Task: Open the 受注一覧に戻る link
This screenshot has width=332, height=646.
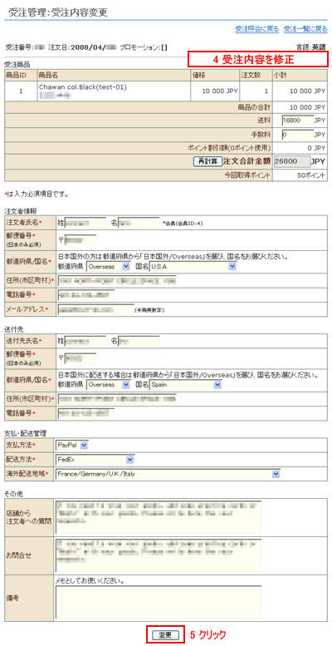Action: coord(305,29)
